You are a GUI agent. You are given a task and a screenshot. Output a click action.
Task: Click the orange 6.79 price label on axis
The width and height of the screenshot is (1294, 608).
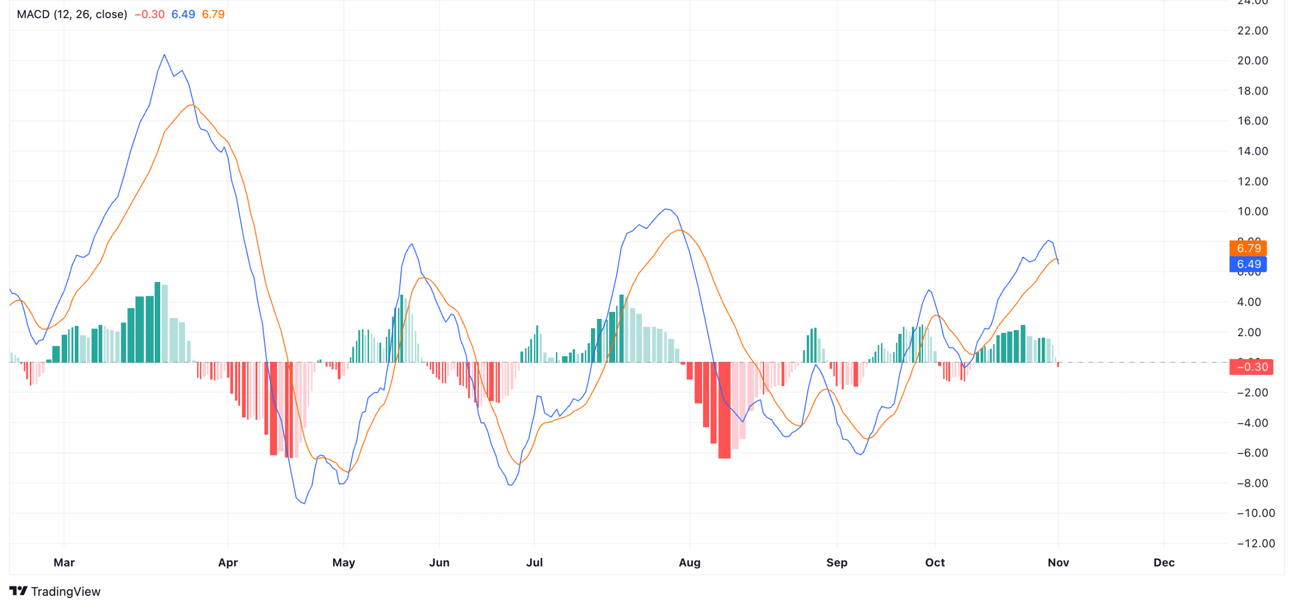pos(1248,248)
